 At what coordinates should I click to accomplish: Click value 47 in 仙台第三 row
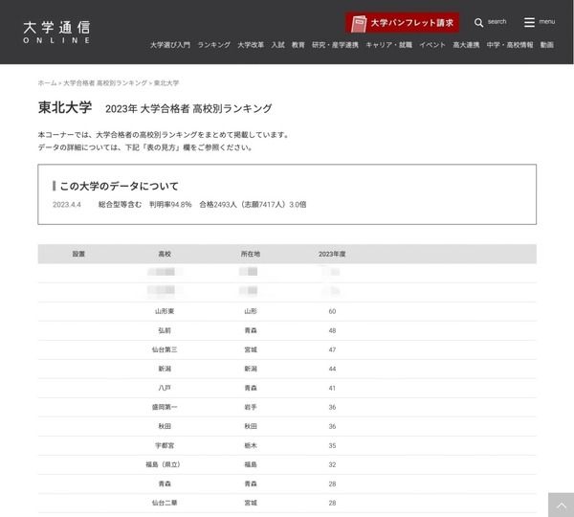click(332, 349)
